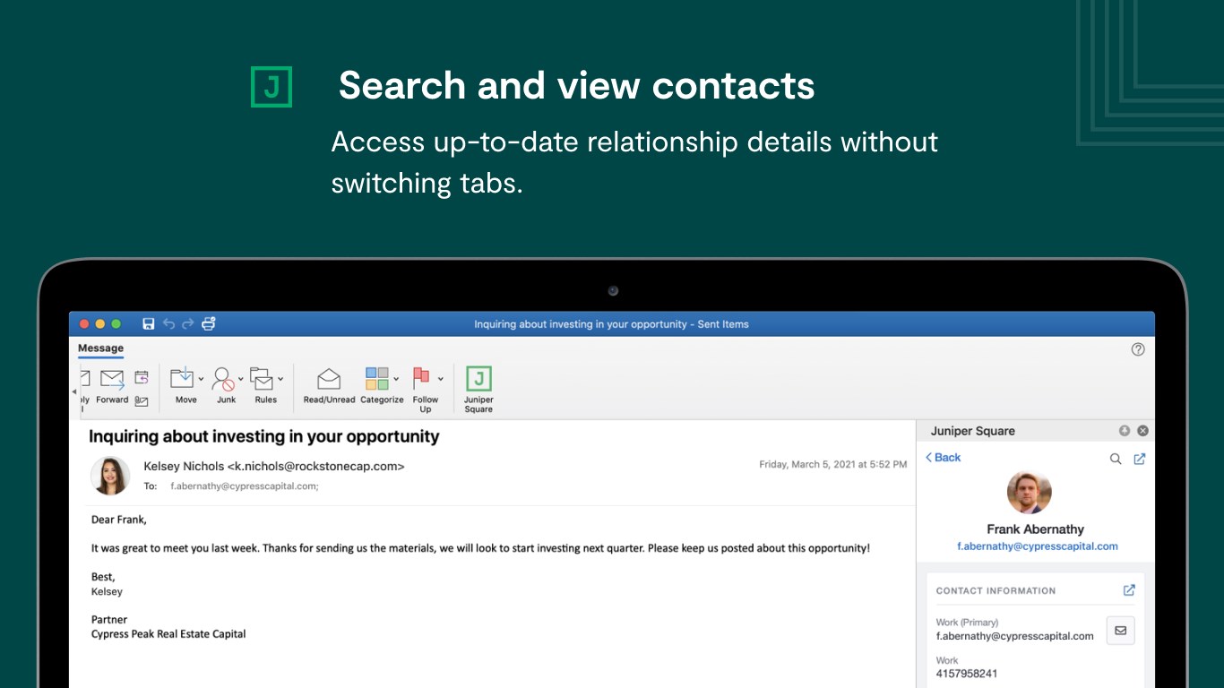Click the forward-as-attachment icon below calendar icon
This screenshot has height=688, width=1224.
pyautogui.click(x=142, y=401)
